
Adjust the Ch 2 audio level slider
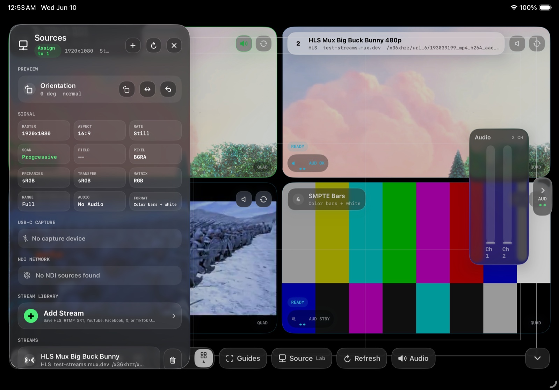point(507,194)
